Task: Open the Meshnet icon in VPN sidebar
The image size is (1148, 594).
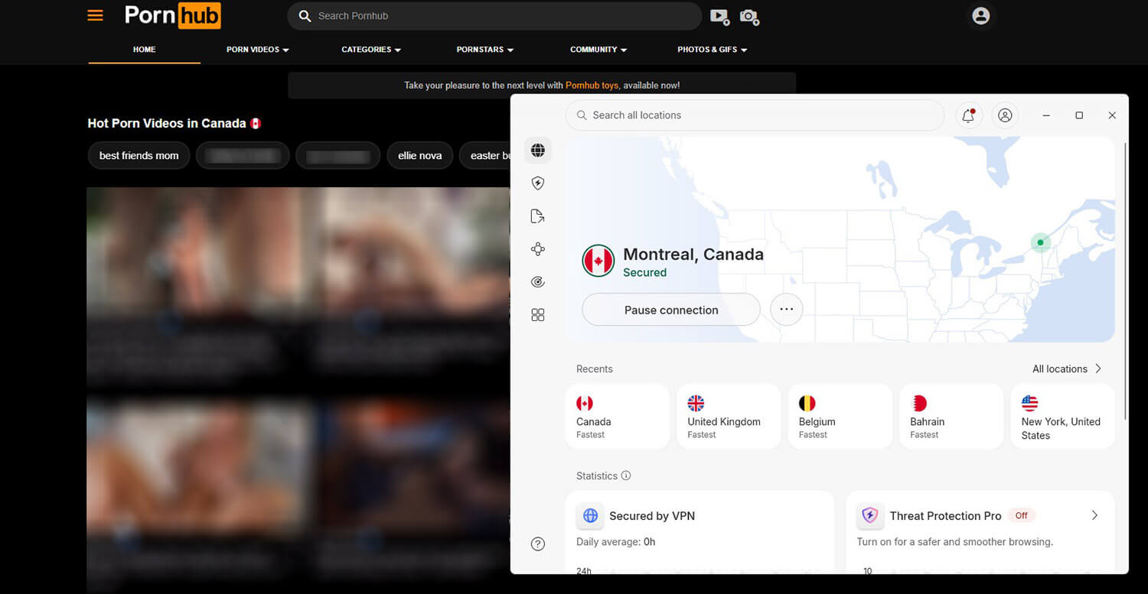Action: click(538, 249)
